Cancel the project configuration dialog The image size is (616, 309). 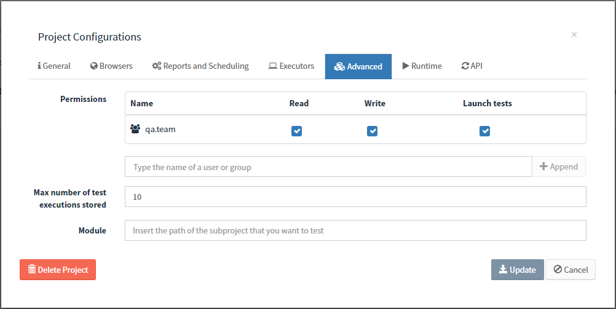(571, 269)
